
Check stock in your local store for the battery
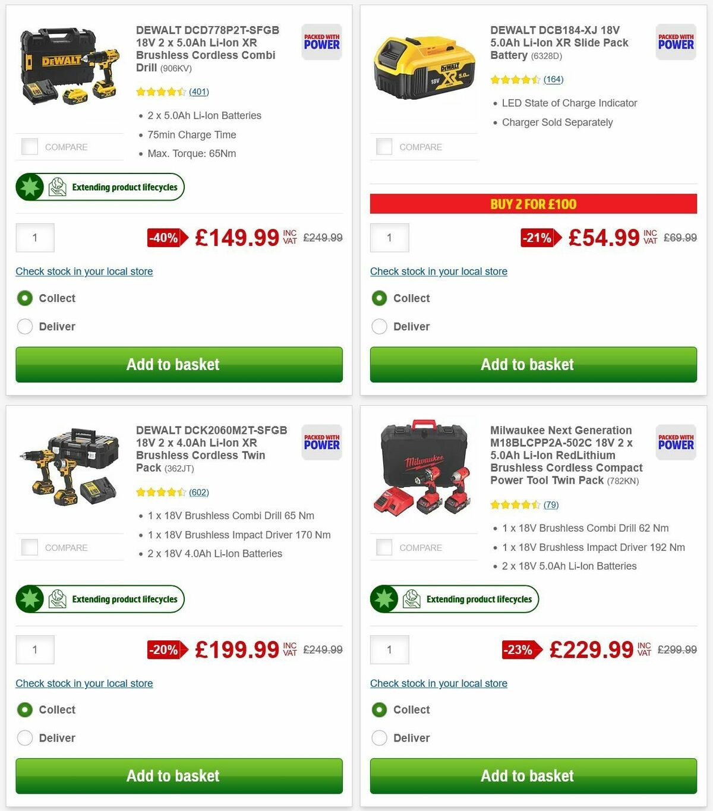click(x=438, y=272)
